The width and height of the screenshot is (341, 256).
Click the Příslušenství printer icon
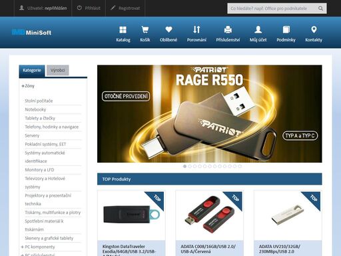pyautogui.click(x=228, y=29)
